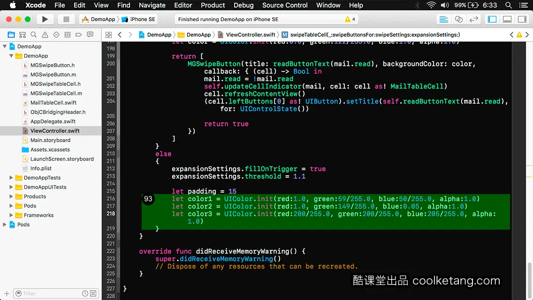Run the DemoApp build
This screenshot has height=300, width=533.
(45, 19)
